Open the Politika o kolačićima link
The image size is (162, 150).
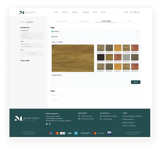pyautogui.click(x=128, y=123)
